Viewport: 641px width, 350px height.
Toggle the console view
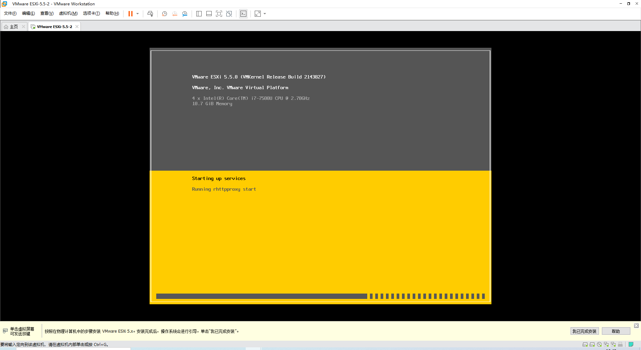243,14
